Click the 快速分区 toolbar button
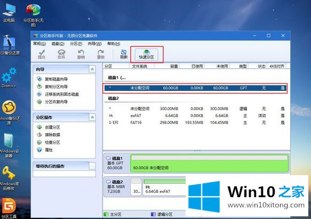Image resolution: width=311 pixels, height=219 pixels. point(146,54)
